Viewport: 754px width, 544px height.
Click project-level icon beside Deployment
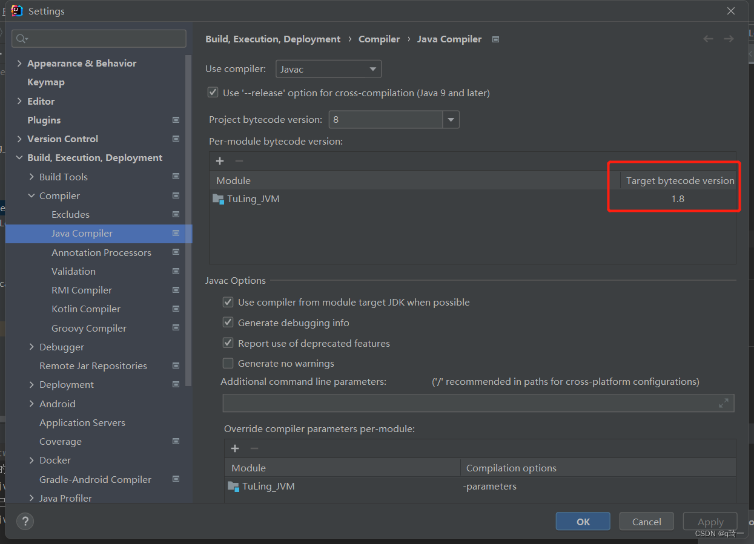coord(176,384)
